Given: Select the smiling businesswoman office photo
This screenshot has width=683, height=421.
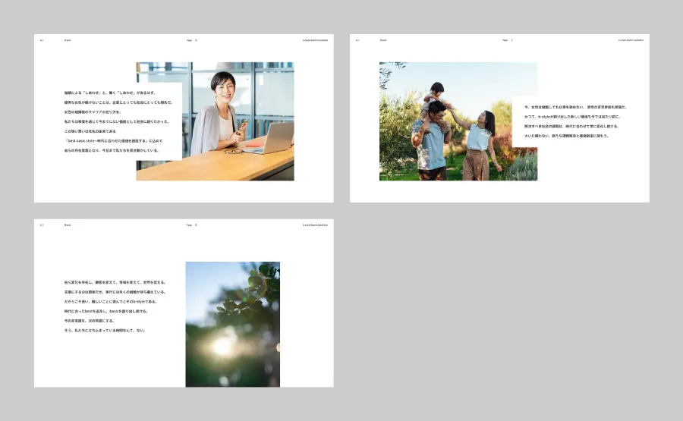Looking at the screenshot, I should 216,121.
